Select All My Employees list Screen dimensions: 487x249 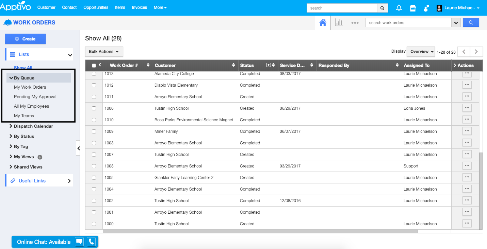(x=31, y=106)
